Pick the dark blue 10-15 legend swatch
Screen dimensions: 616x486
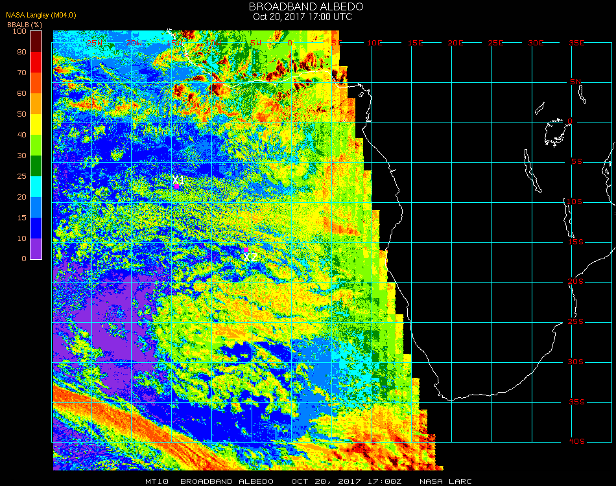tap(36, 228)
